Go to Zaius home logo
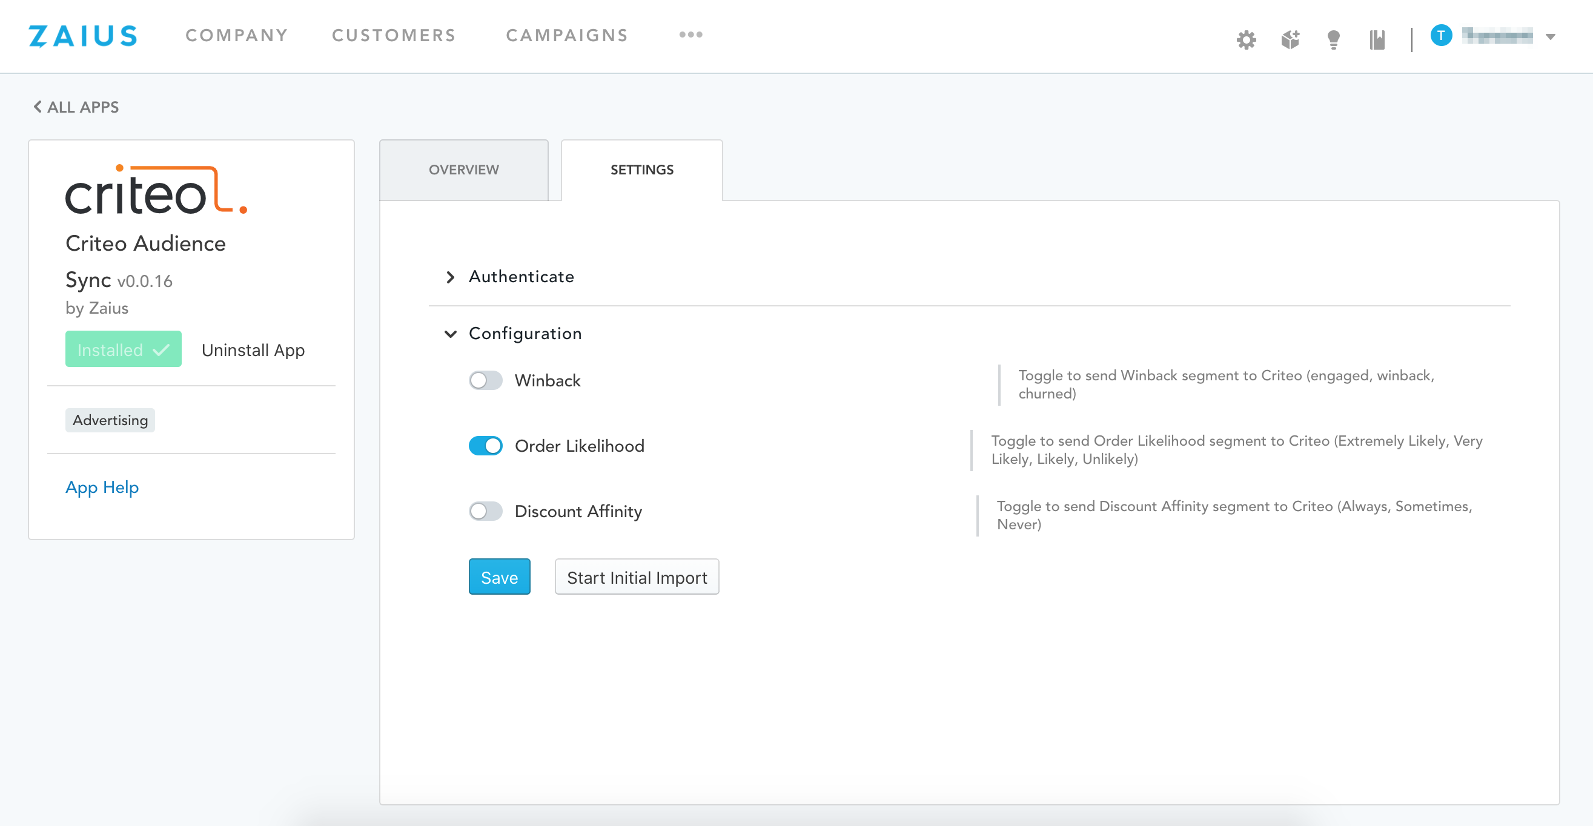Screen dimensions: 1593x826 pos(83,36)
